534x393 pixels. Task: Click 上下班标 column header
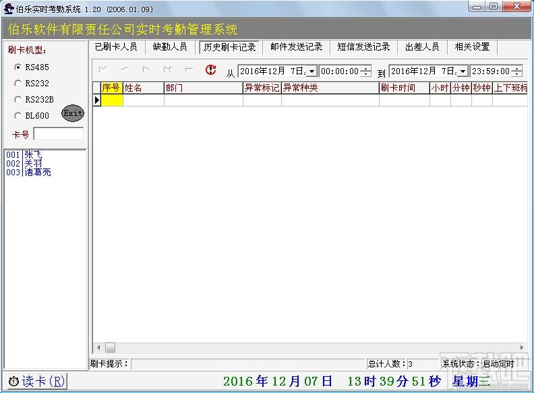point(510,88)
